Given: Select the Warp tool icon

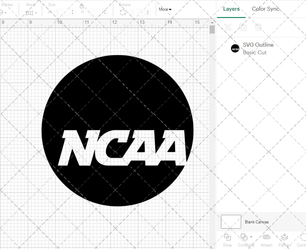Looking at the screenshot, I should click(x=30, y=13).
